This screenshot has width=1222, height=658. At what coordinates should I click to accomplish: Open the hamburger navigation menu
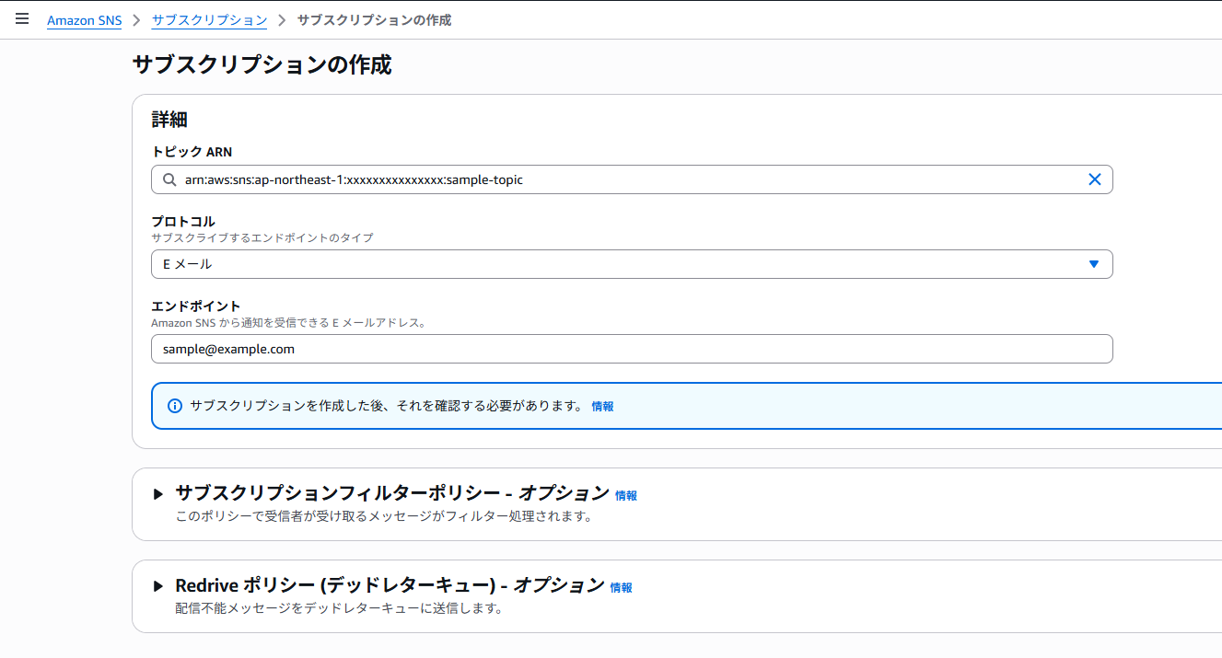22,19
